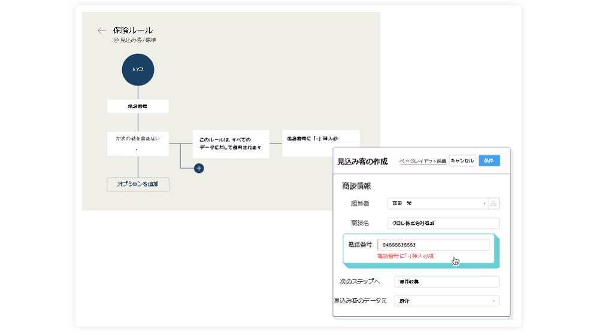Click the @ 見込み客 module subtitle
The height and width of the screenshot is (332, 599).
pos(134,40)
